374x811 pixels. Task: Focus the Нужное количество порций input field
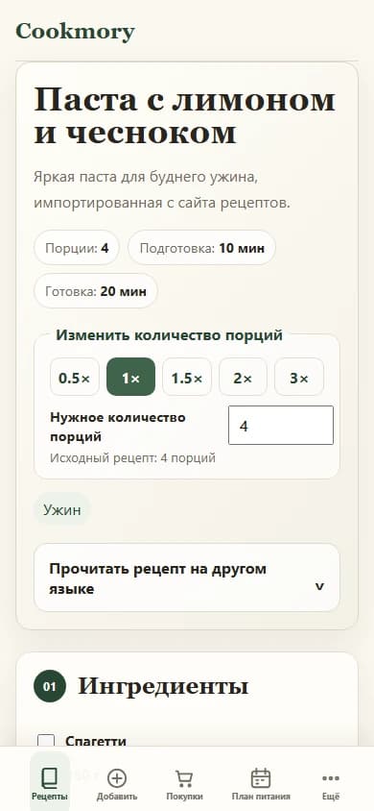point(281,425)
